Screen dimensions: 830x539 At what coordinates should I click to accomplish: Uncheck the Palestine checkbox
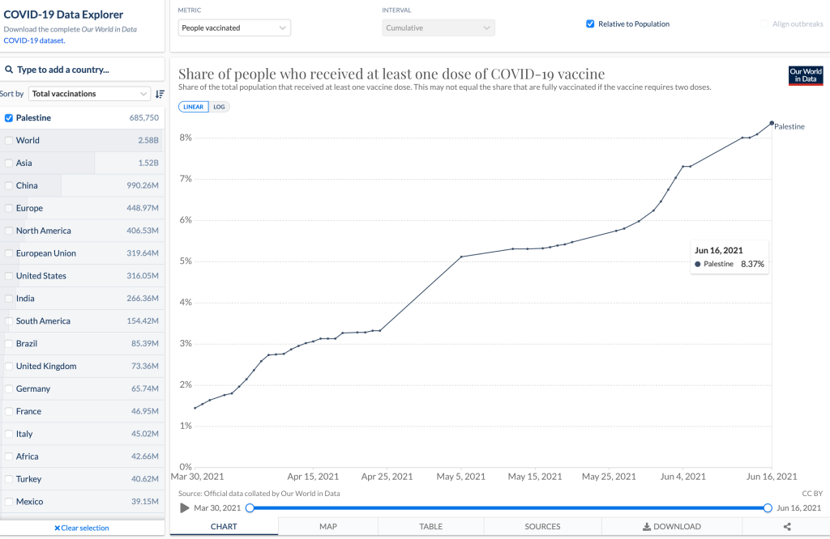click(x=9, y=118)
